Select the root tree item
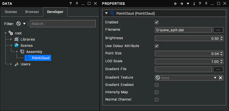This screenshot has width=229, height=111. pyautogui.click(x=18, y=33)
